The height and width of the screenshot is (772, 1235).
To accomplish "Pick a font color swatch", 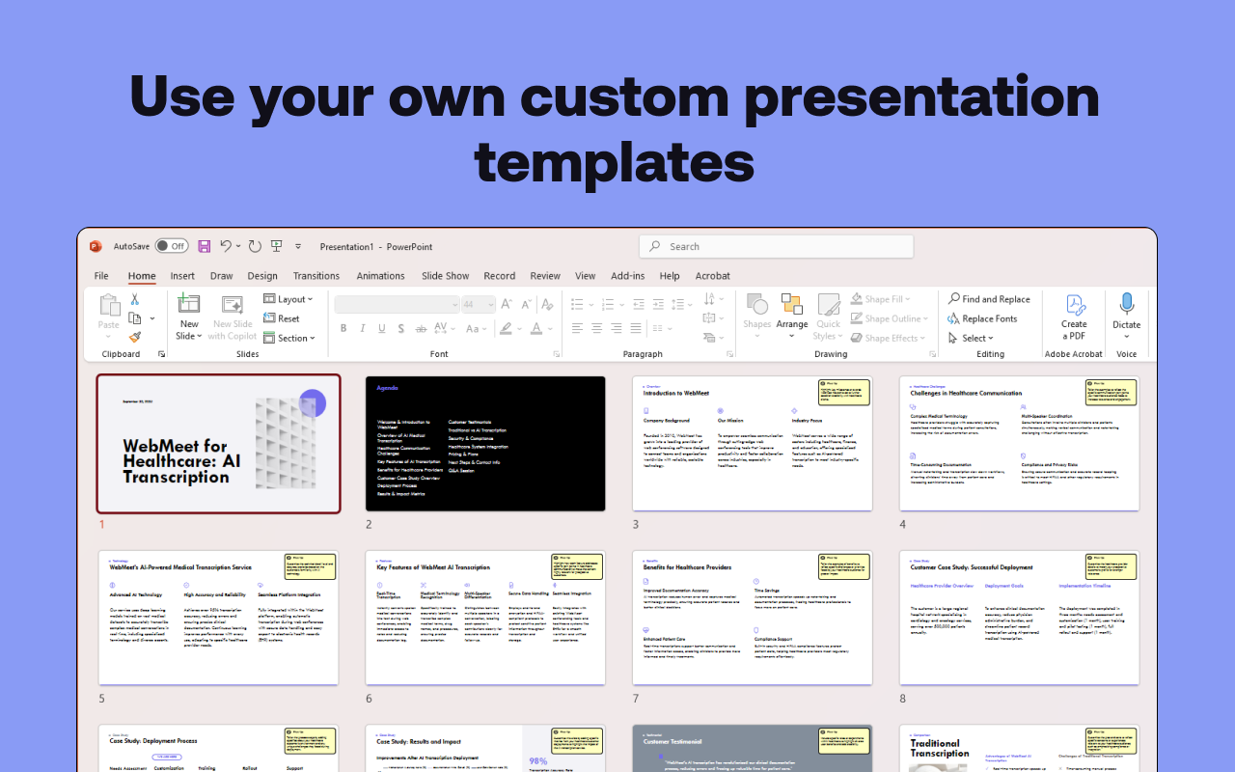I will pos(537,328).
